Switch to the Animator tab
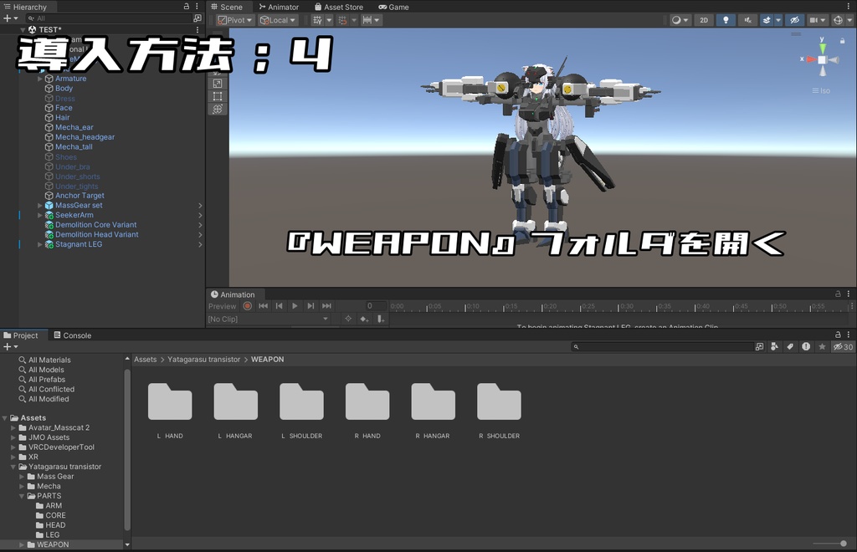 (x=279, y=7)
